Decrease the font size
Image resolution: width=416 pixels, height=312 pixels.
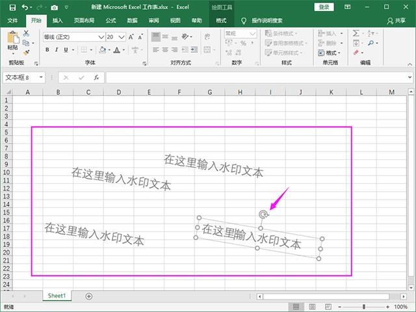click(140, 37)
